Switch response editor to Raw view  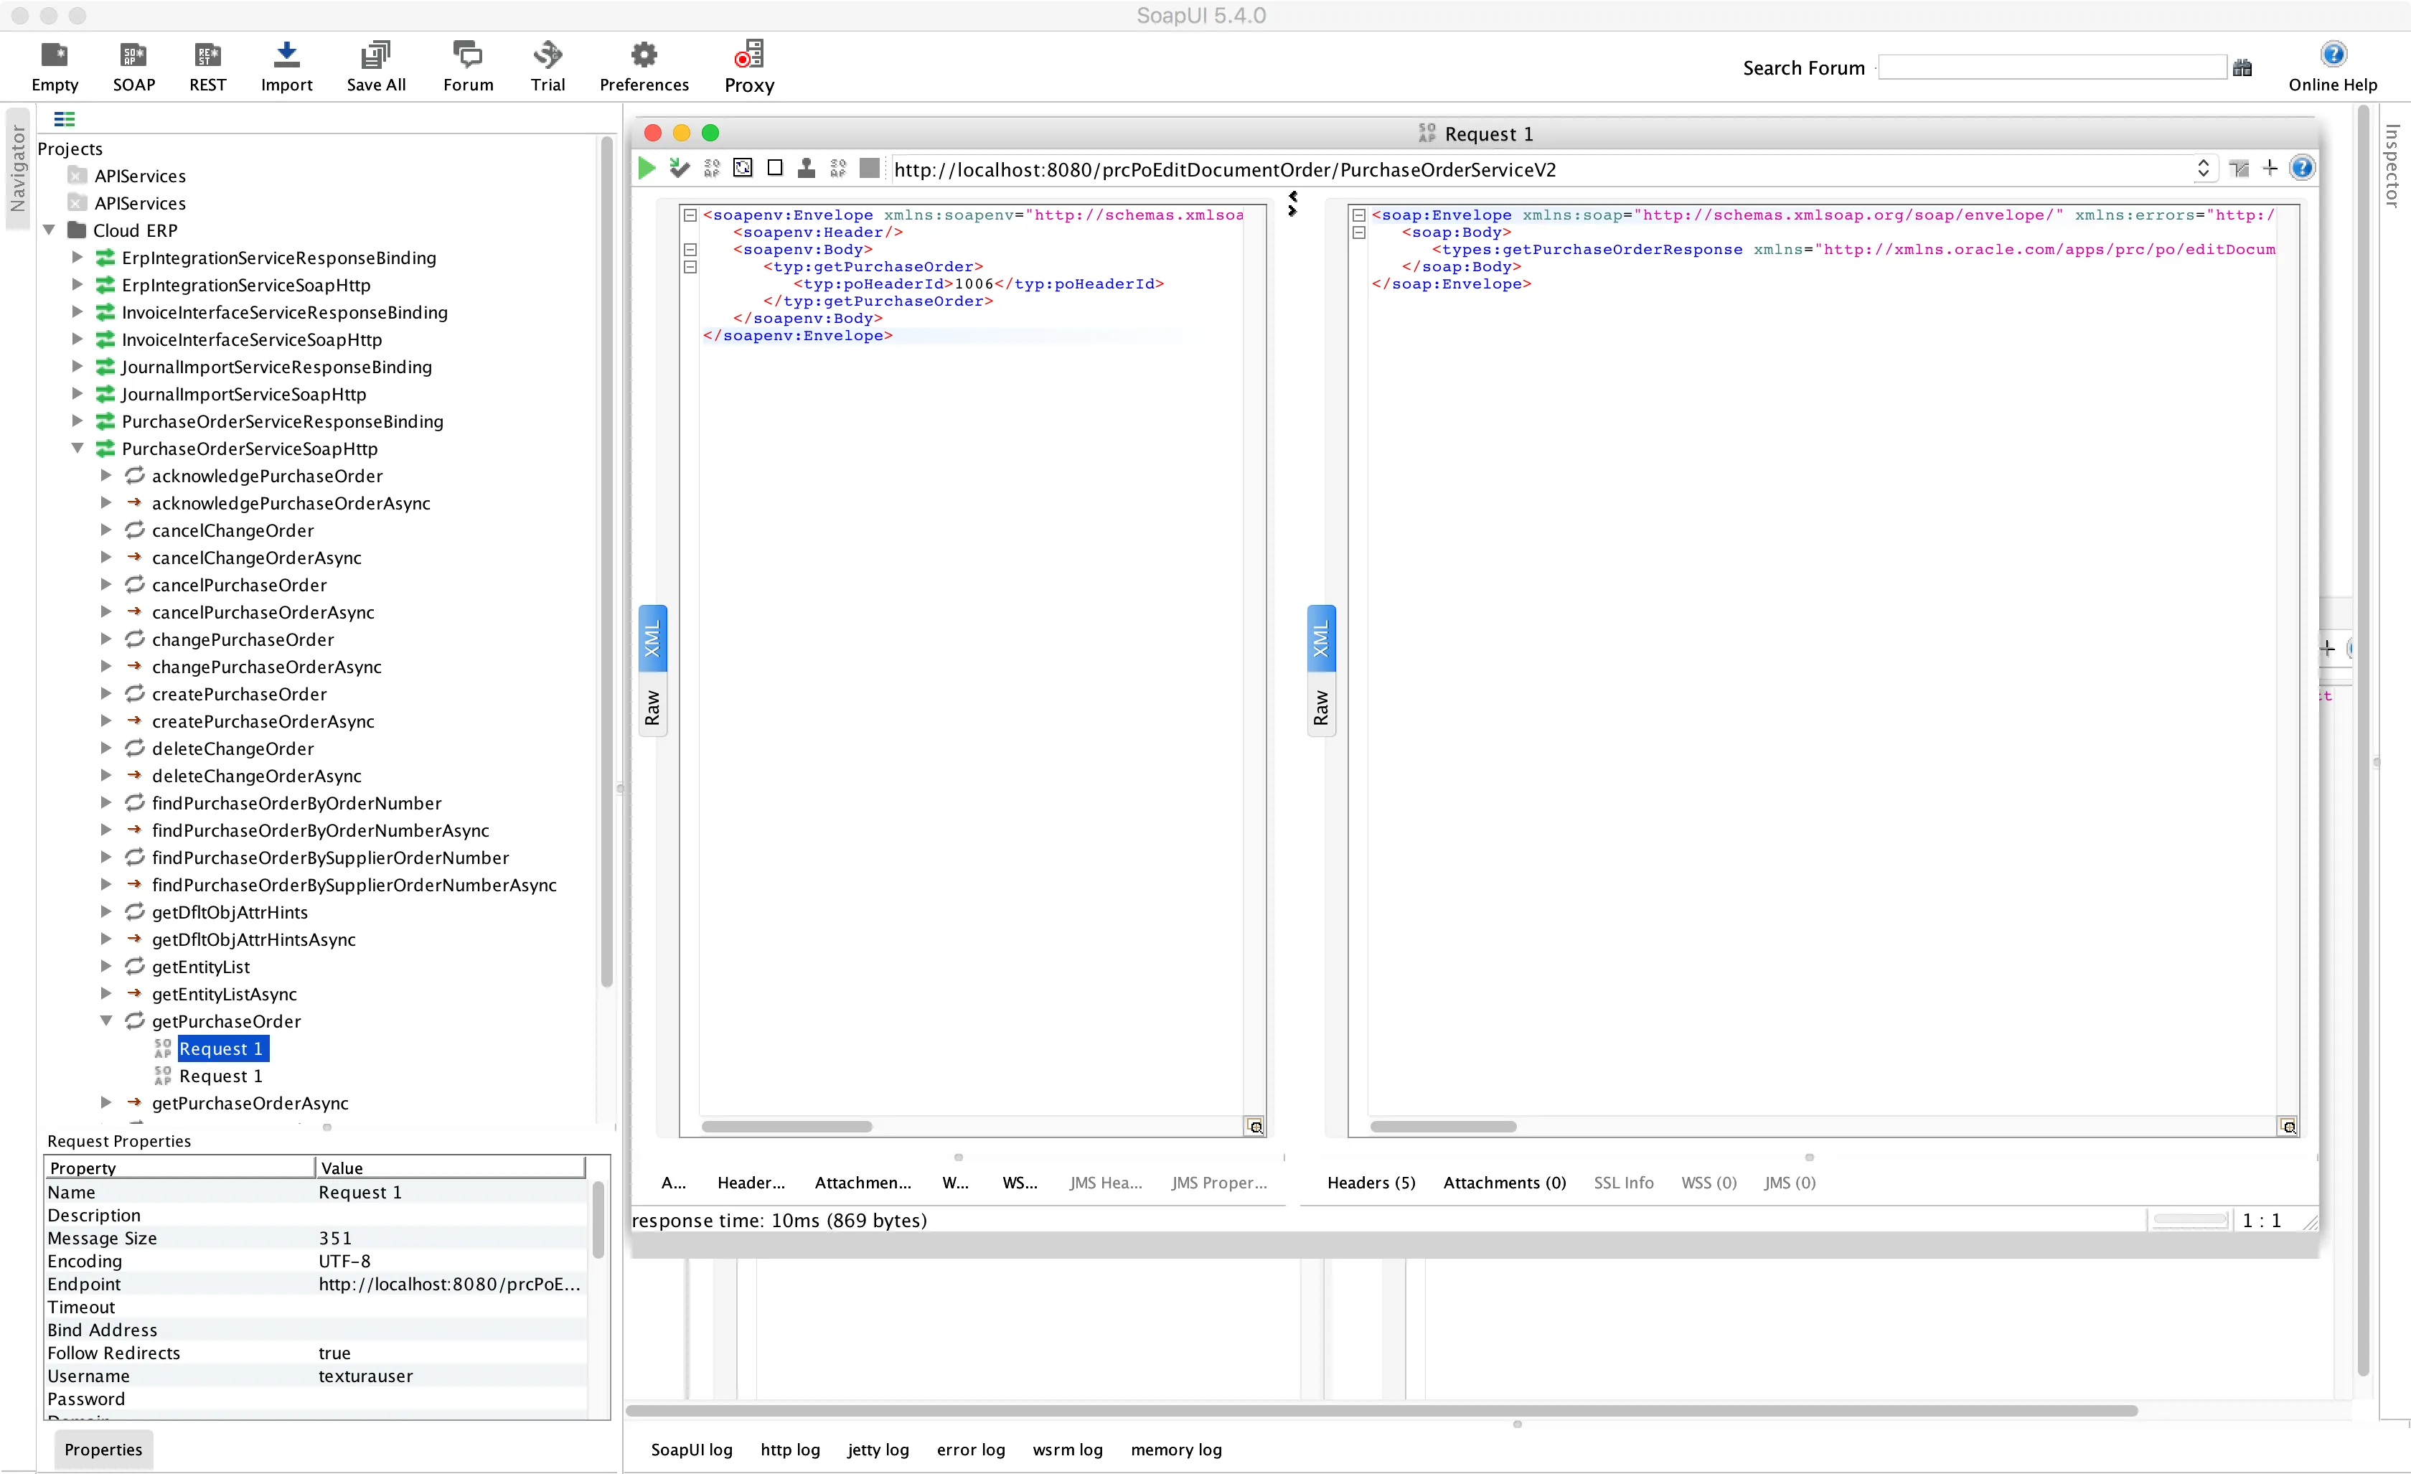pyautogui.click(x=1320, y=707)
